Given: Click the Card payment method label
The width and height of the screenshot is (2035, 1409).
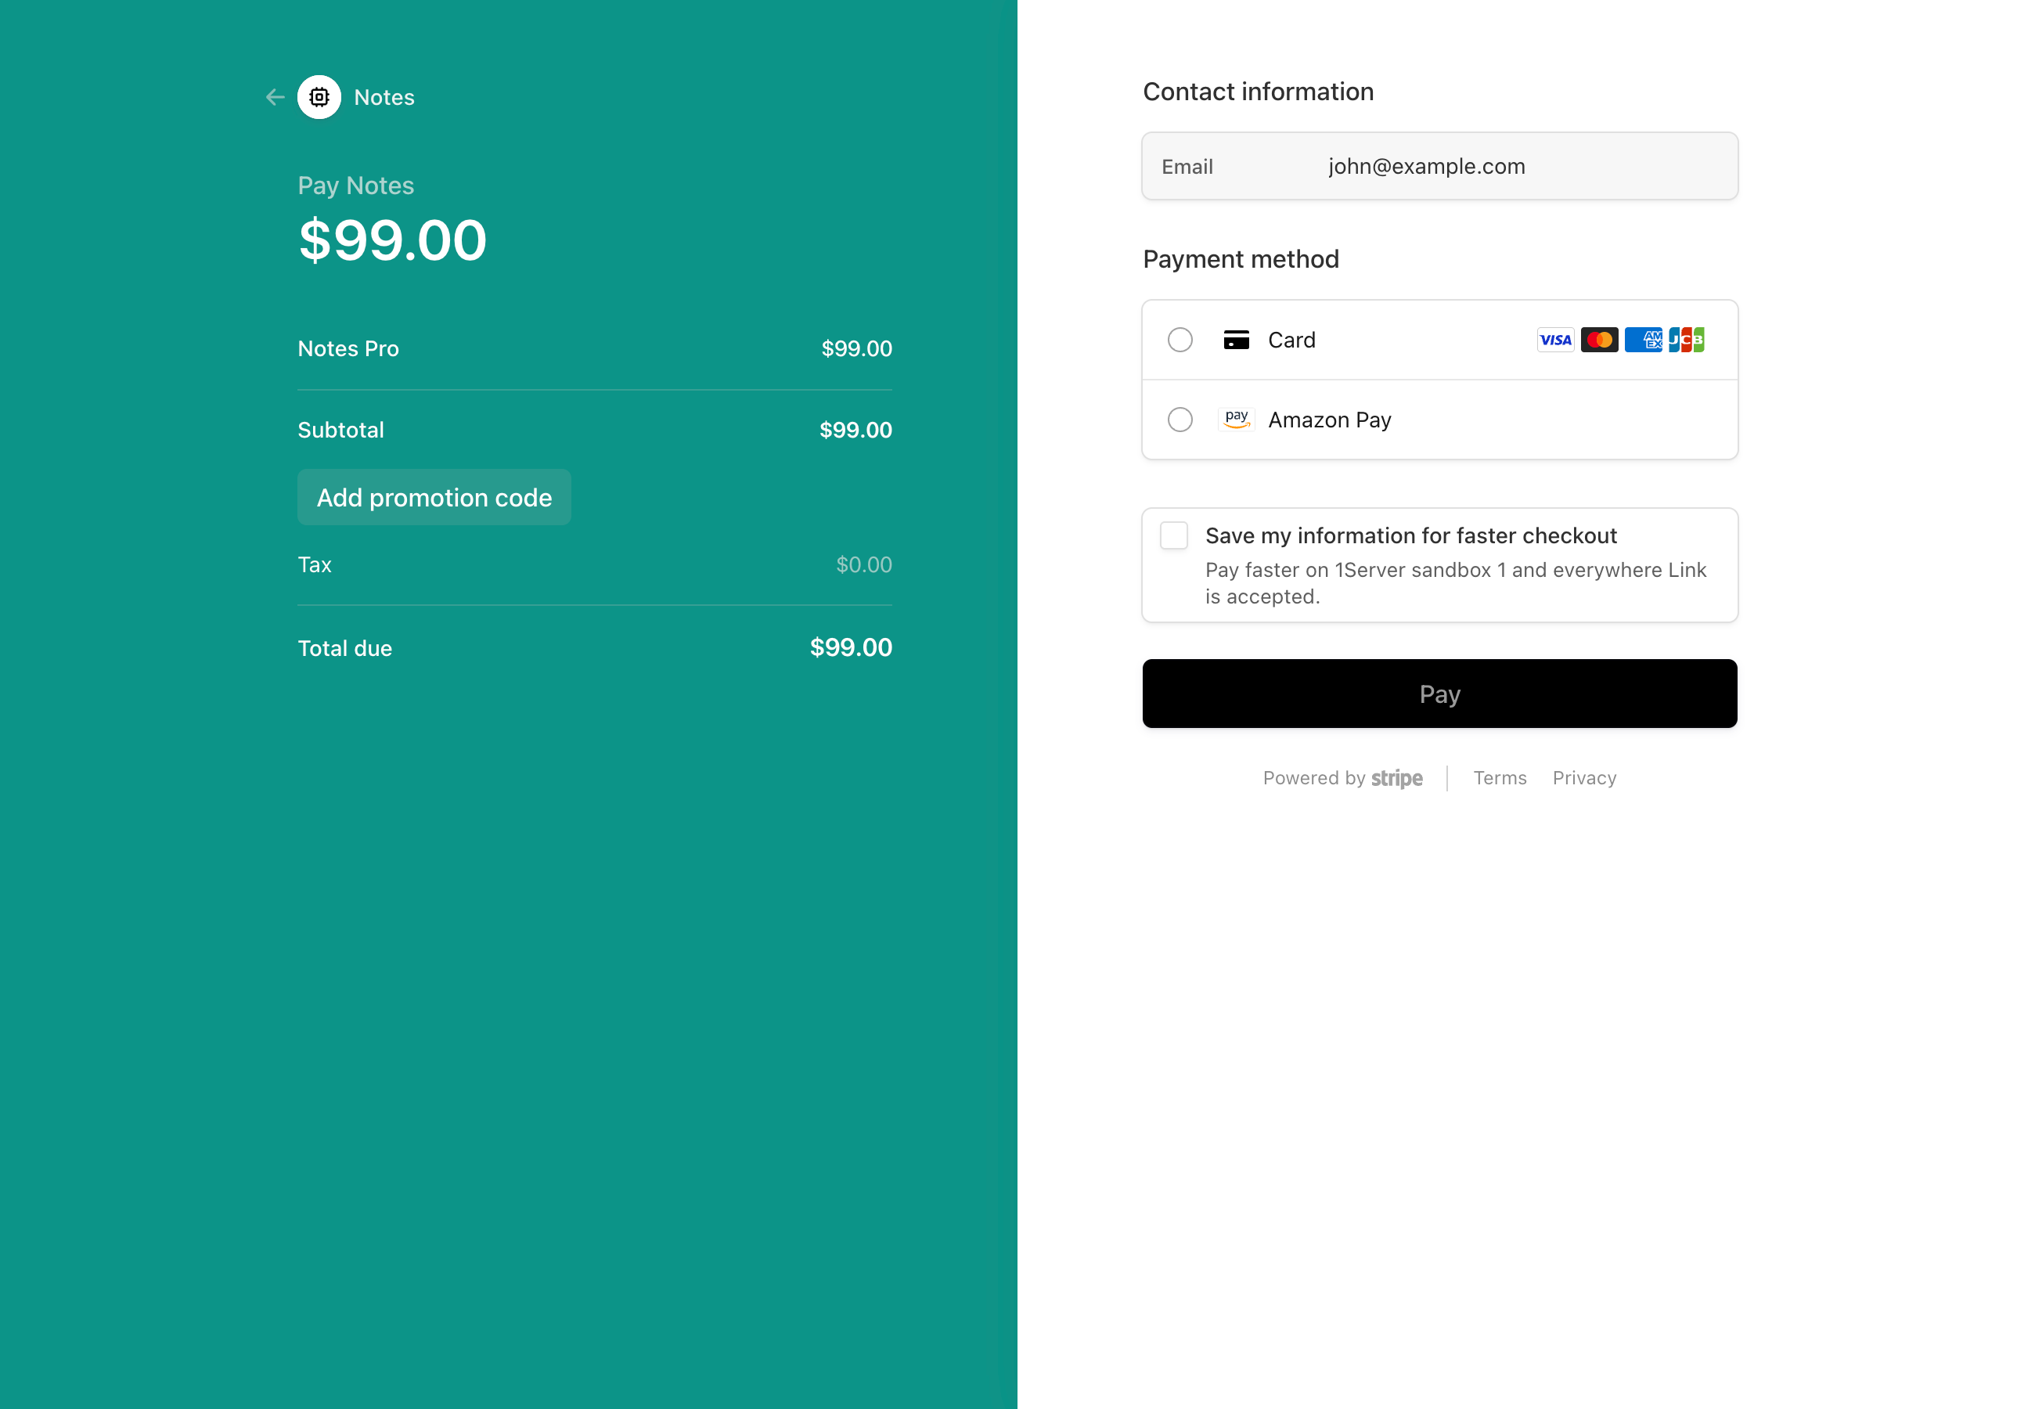Looking at the screenshot, I should 1291,340.
